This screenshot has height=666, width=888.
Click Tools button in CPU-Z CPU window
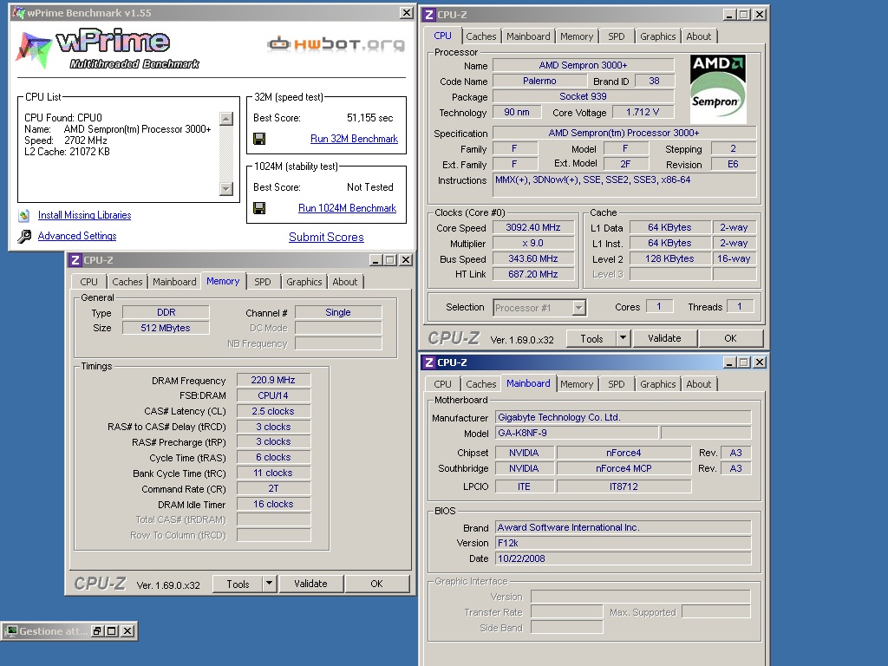591,338
